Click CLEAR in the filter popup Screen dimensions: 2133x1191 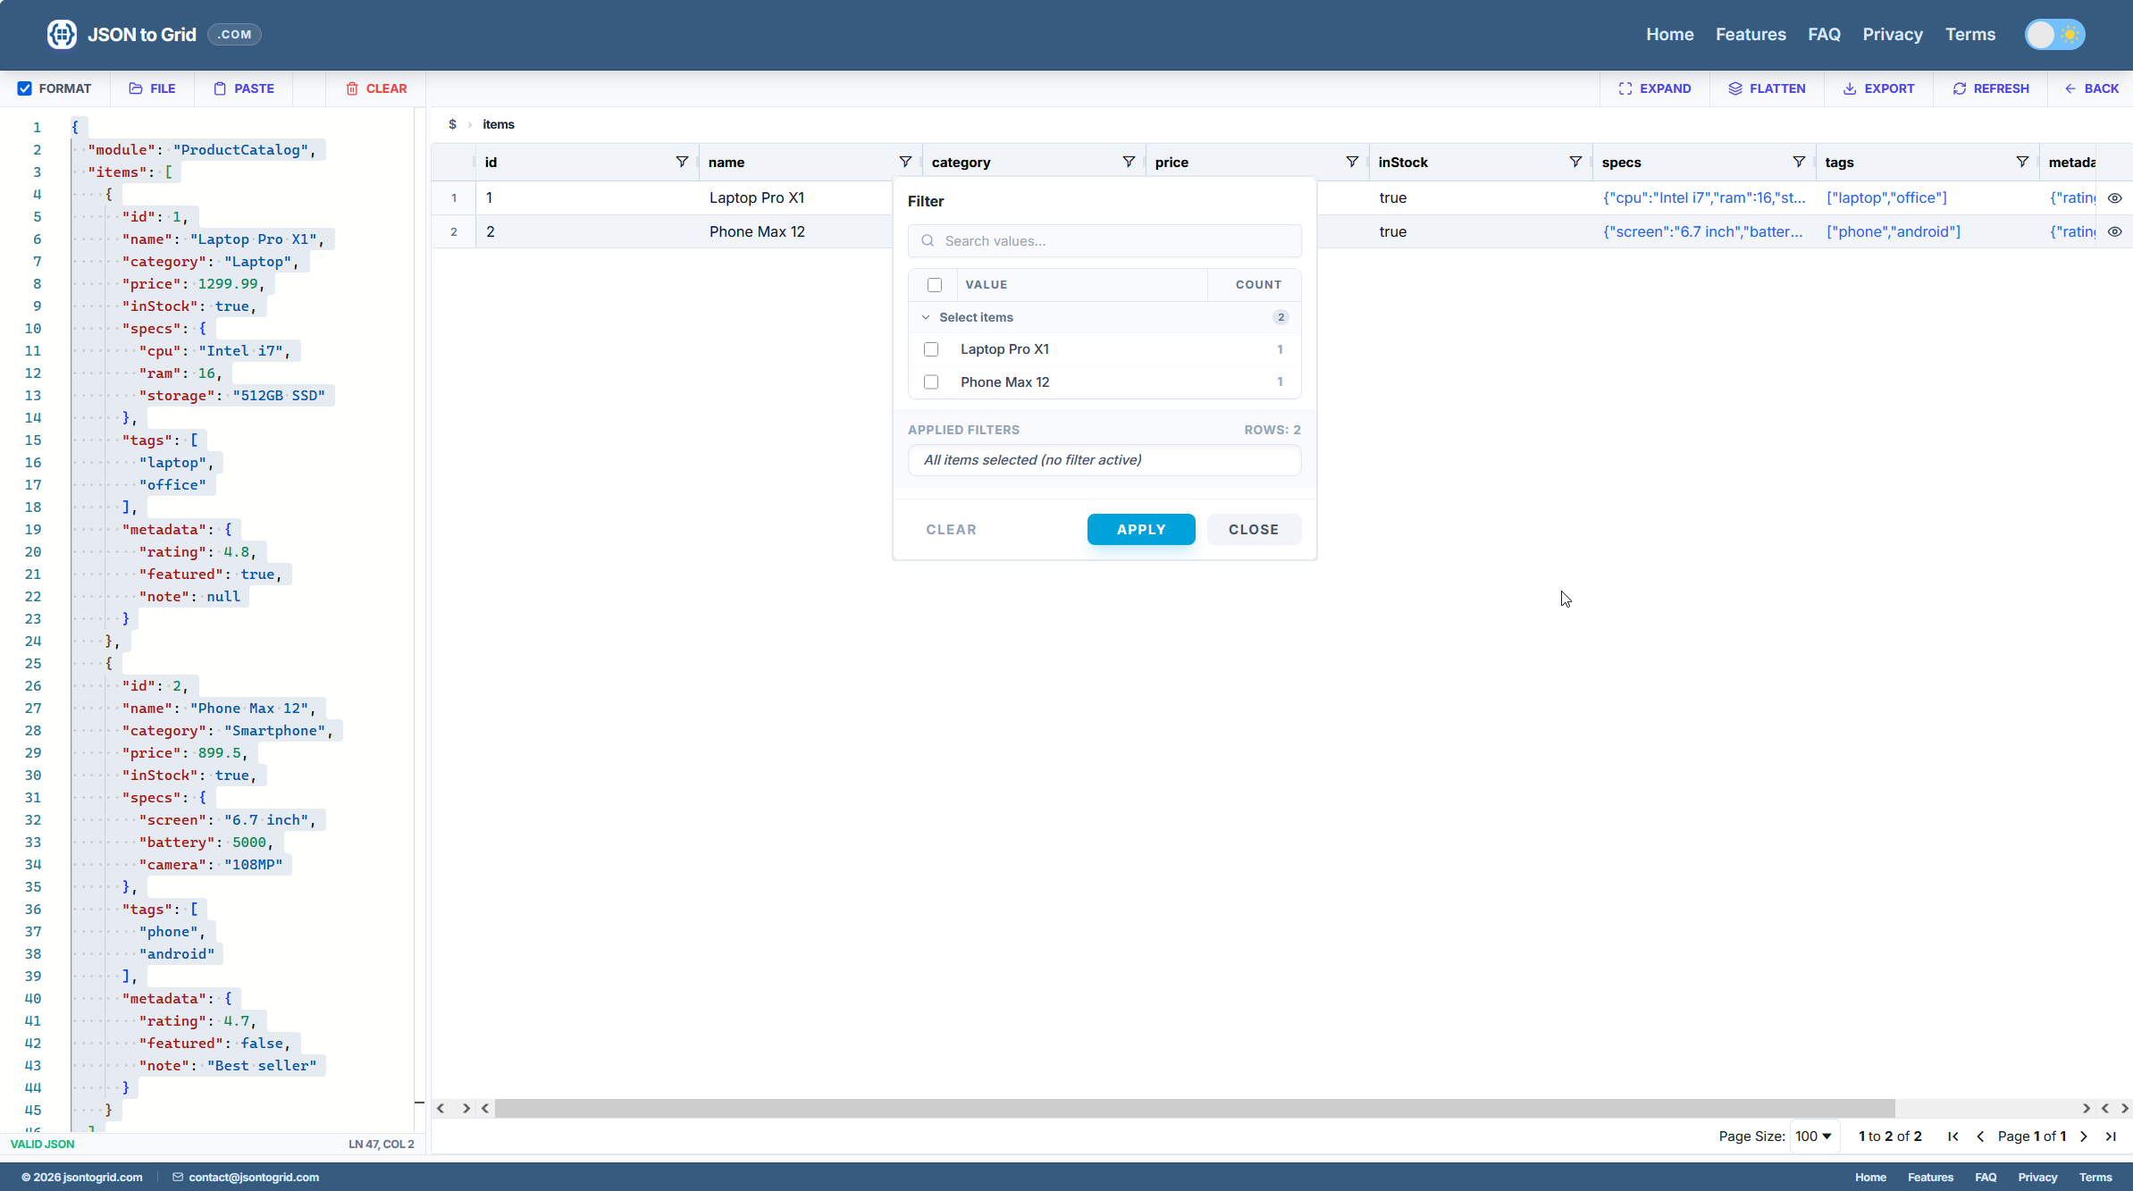951,529
